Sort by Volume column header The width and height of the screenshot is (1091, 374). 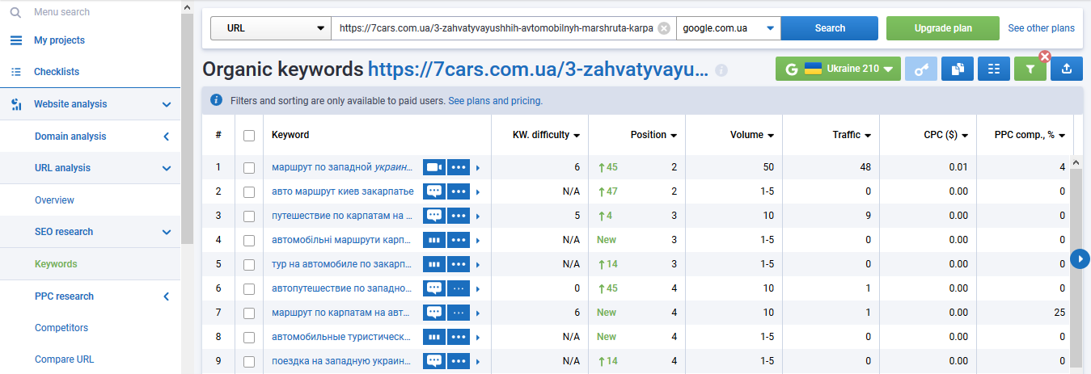point(752,136)
